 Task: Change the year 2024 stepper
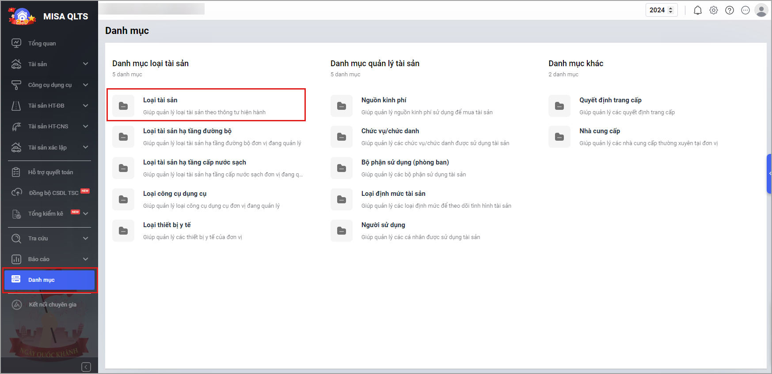click(670, 10)
